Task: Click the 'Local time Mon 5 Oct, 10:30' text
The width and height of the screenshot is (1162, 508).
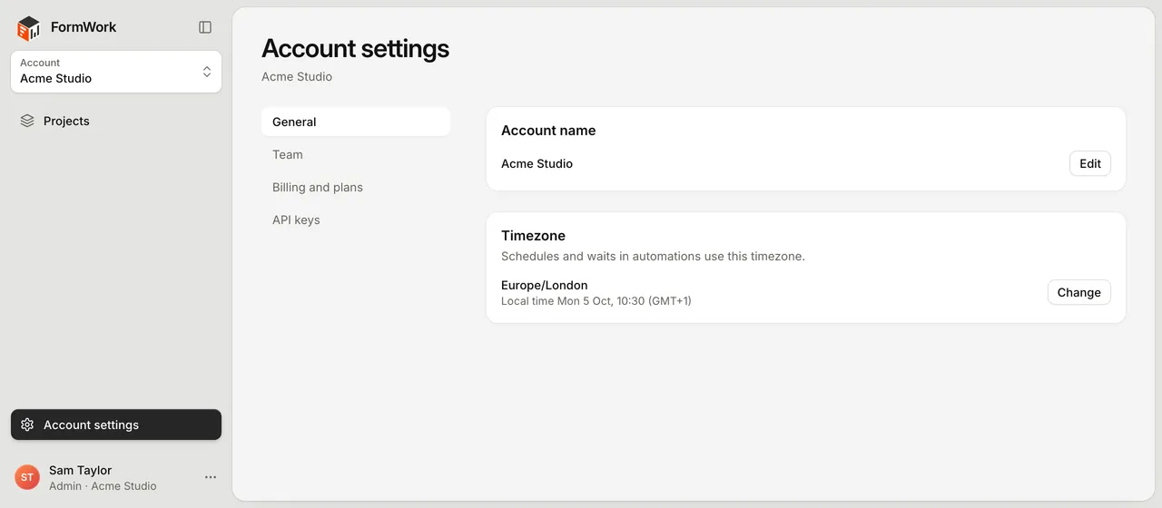Action: [596, 300]
